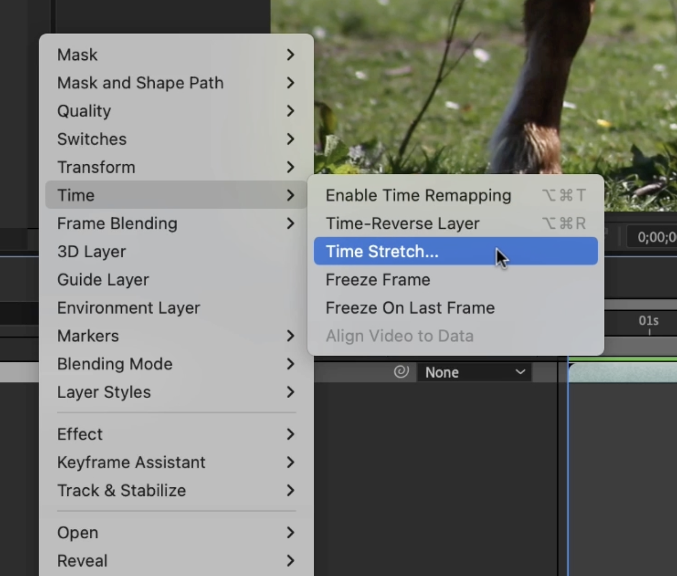Open the Layer Styles submenu
The height and width of the screenshot is (576, 677).
(176, 392)
